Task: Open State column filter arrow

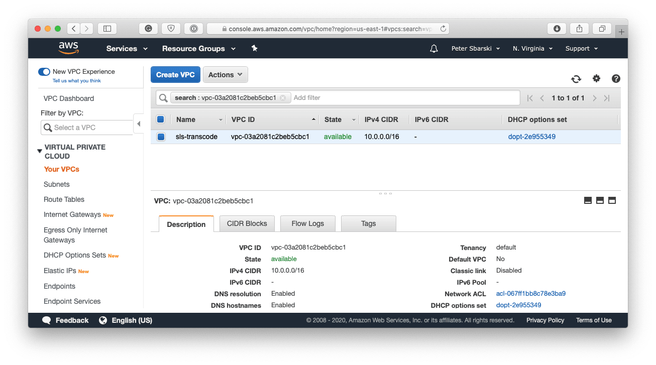Action: tap(354, 120)
